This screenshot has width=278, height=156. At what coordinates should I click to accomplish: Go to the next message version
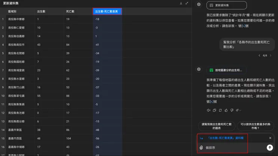click(270, 56)
